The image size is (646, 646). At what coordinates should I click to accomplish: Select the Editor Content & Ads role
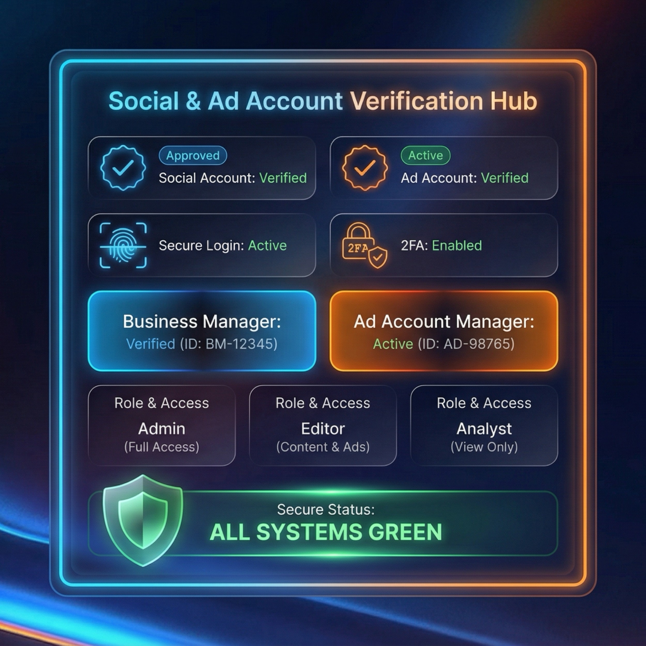(323, 425)
